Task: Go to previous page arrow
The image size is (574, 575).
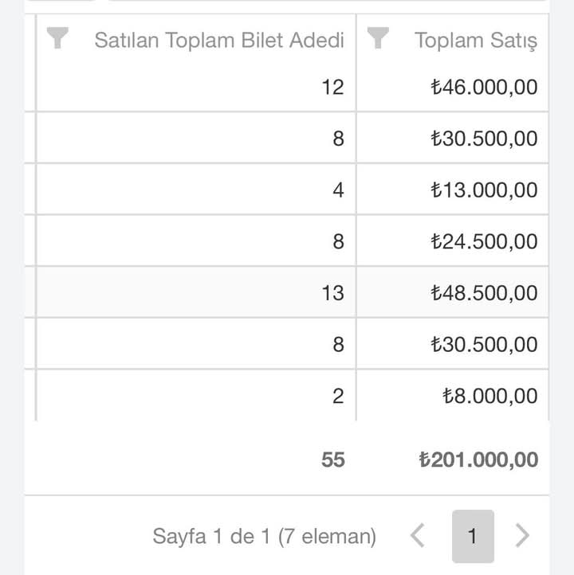Action: pyautogui.click(x=418, y=536)
